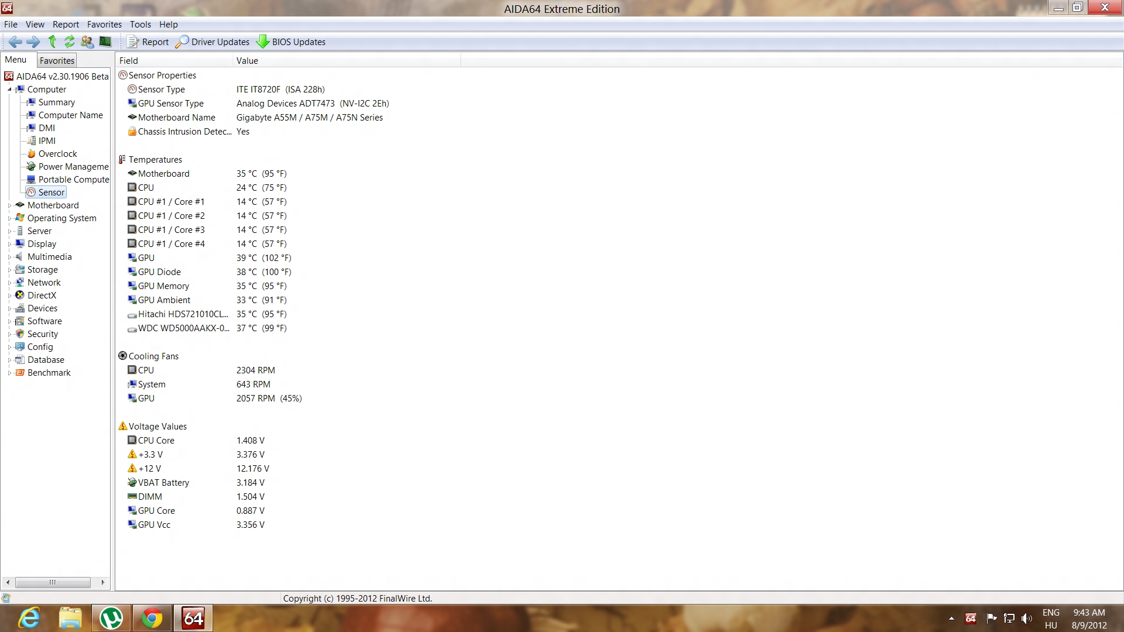Open Internet Explorer from the taskbar
Image resolution: width=1124 pixels, height=632 pixels.
(29, 619)
